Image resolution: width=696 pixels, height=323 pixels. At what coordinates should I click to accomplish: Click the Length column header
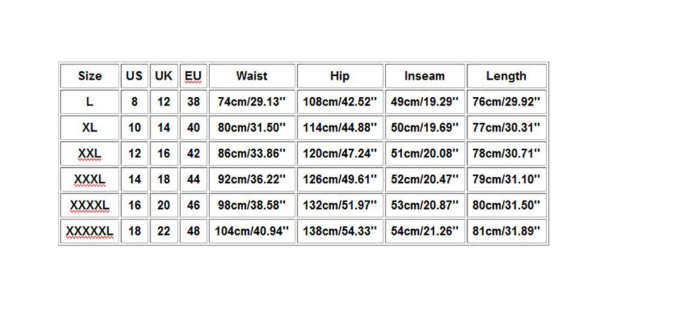pyautogui.click(x=506, y=76)
